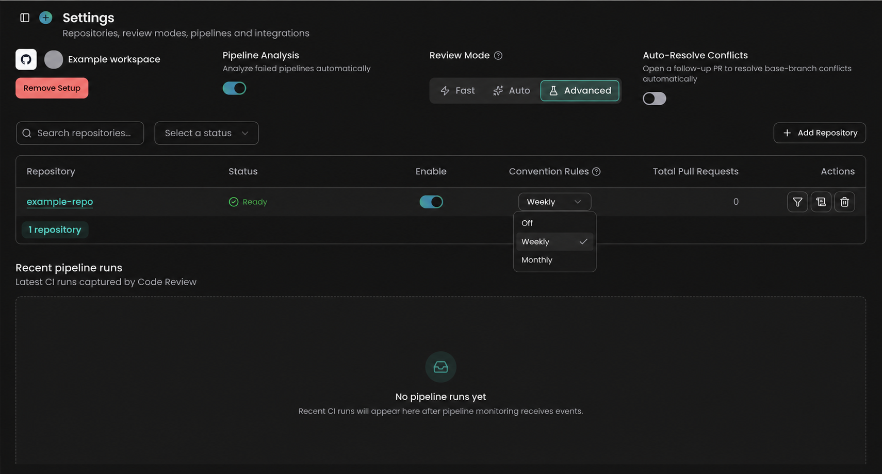Screen dimensions: 882x474
Task: Click the pull request count 0
Action: (736, 202)
